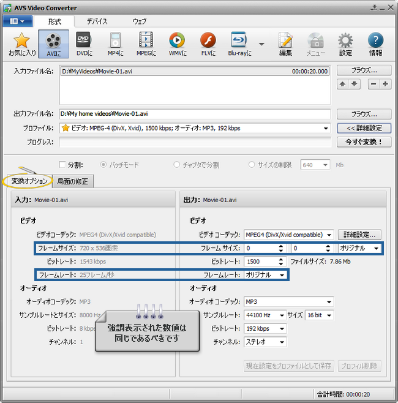
Task: Switch to the デバイス tab
Action: [97, 21]
